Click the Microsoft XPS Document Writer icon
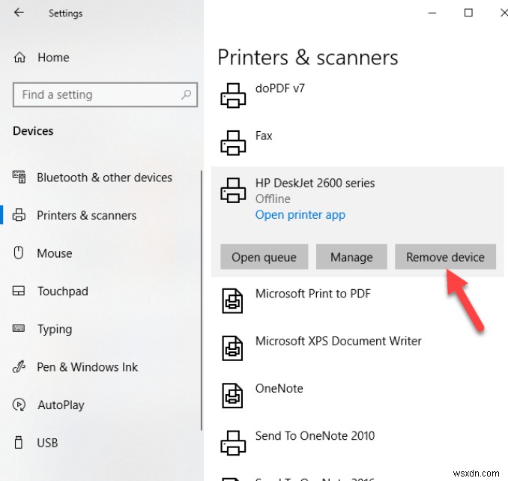This screenshot has height=481, width=508. click(x=232, y=348)
